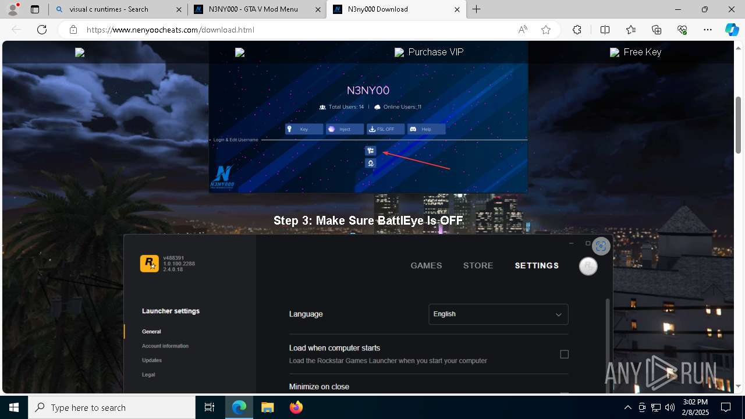Open the Edge profile icon
745x419 pixels.
click(13, 9)
